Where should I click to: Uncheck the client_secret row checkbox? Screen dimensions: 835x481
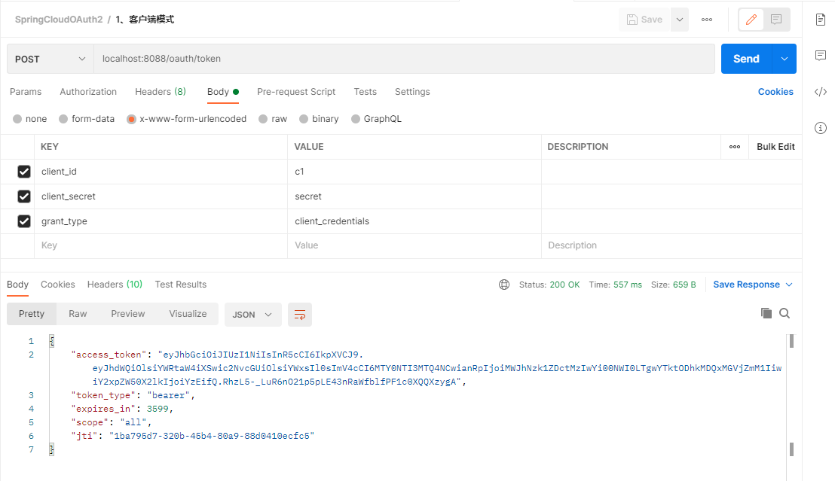click(24, 196)
